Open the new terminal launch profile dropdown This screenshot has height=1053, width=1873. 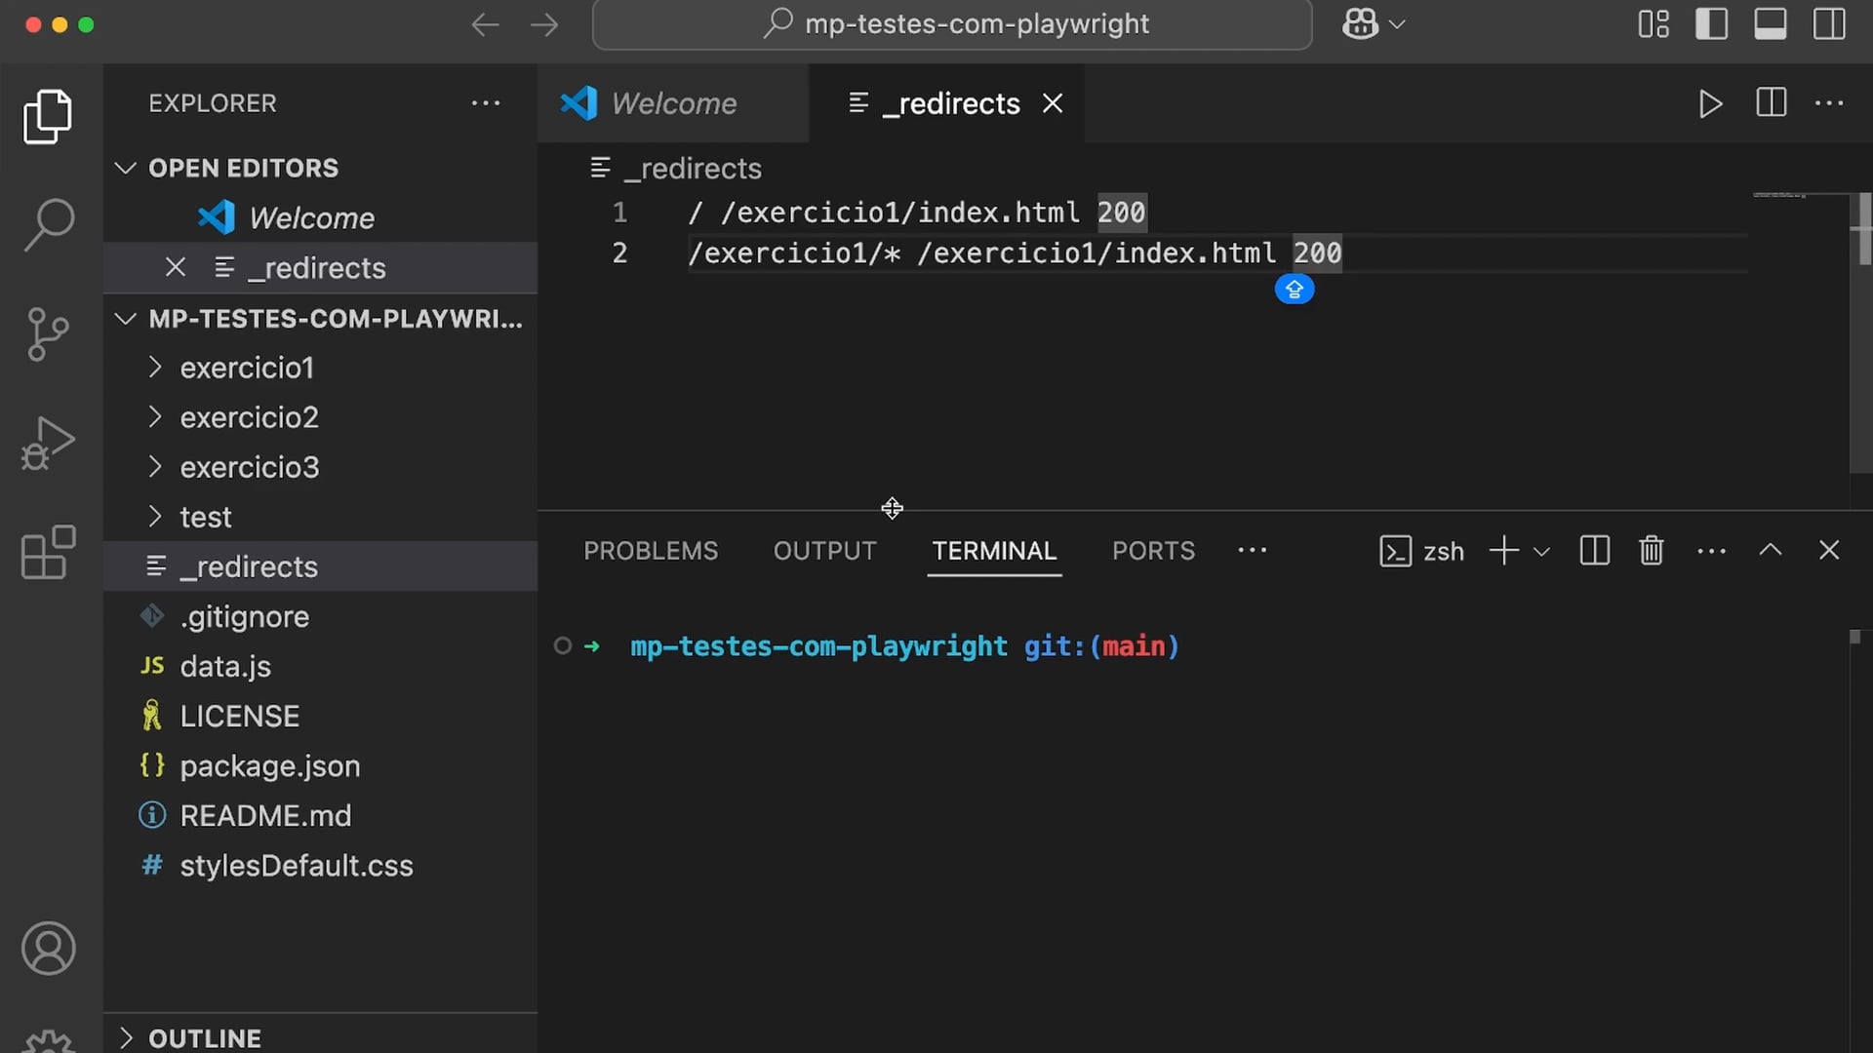click(x=1541, y=552)
